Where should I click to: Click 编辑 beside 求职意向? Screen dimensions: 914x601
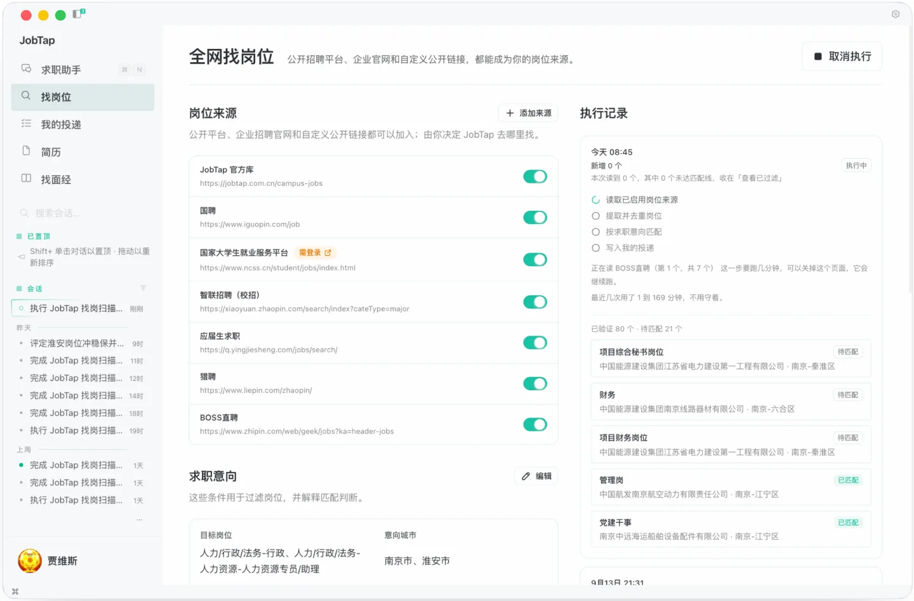(536, 476)
